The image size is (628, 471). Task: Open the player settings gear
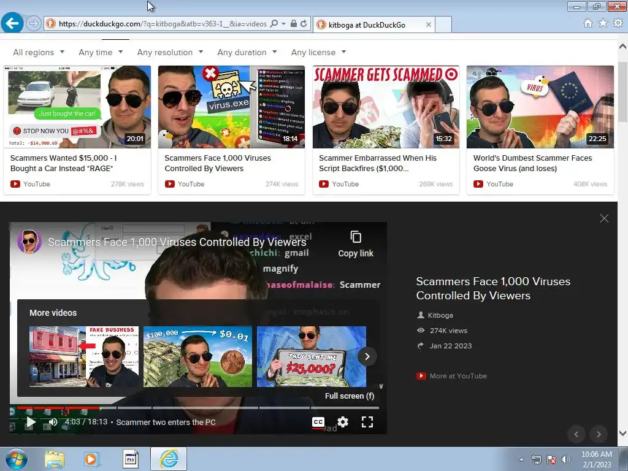click(x=343, y=422)
